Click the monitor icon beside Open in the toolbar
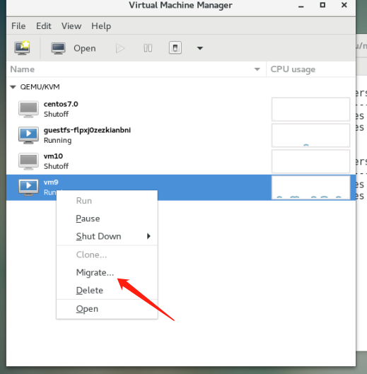This screenshot has width=367, height=374. point(58,48)
